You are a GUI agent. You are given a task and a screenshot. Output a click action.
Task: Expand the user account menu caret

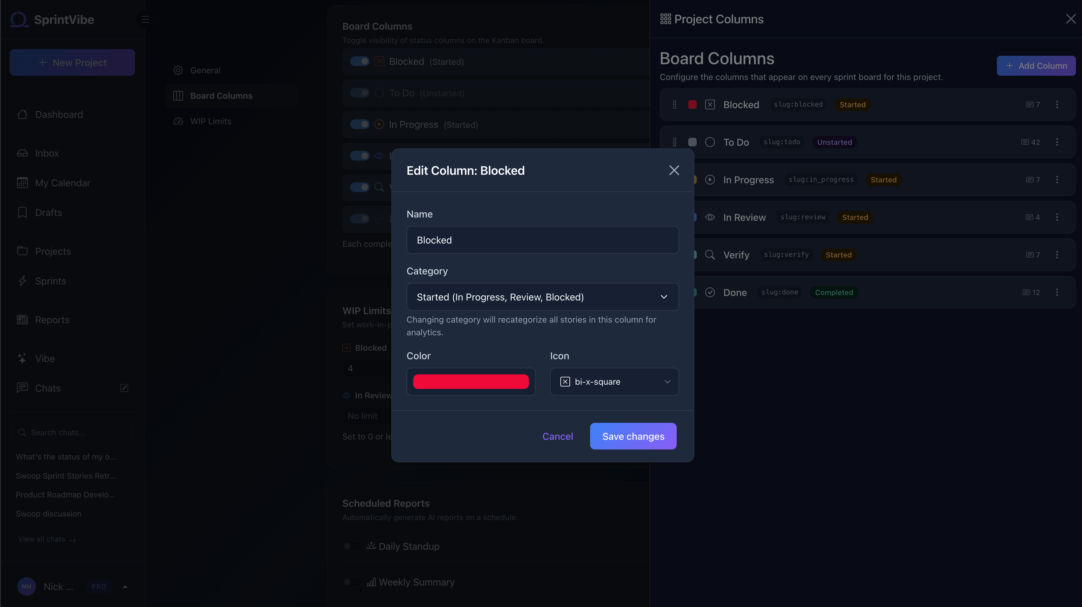tap(125, 586)
